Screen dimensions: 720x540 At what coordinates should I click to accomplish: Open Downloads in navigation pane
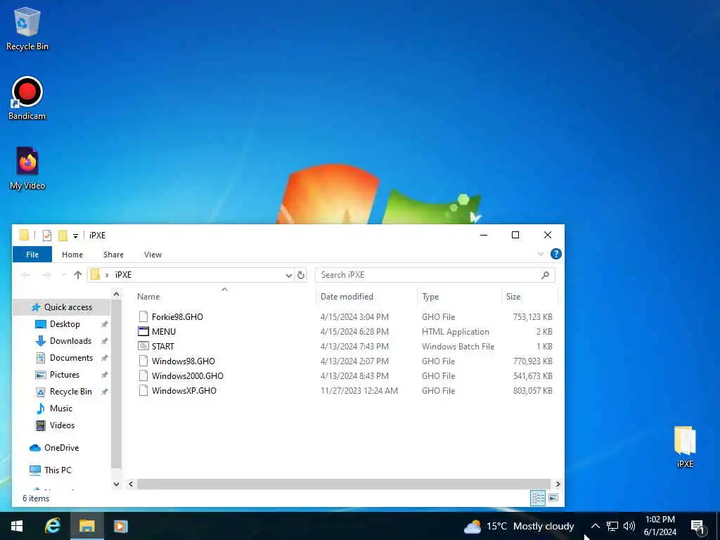pyautogui.click(x=70, y=341)
